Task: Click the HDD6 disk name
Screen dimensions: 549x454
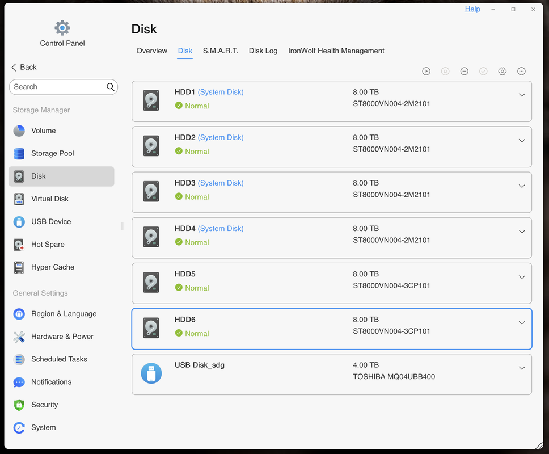Action: pyautogui.click(x=185, y=320)
